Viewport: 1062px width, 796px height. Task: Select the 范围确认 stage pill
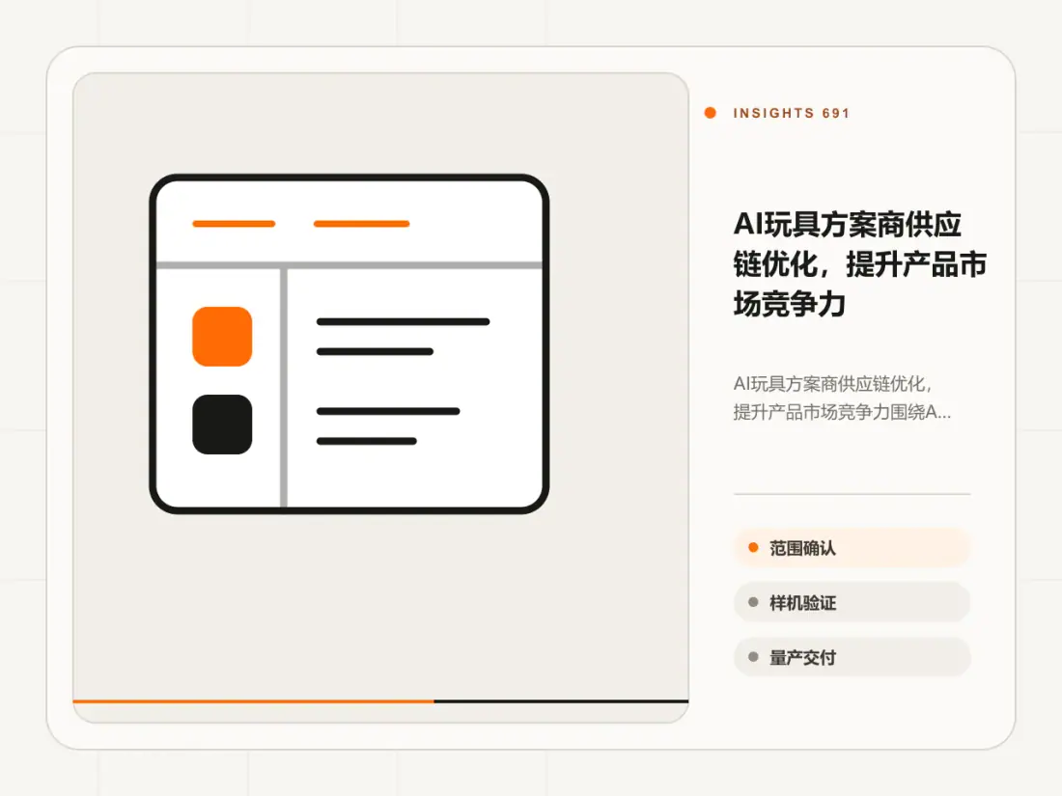(852, 548)
